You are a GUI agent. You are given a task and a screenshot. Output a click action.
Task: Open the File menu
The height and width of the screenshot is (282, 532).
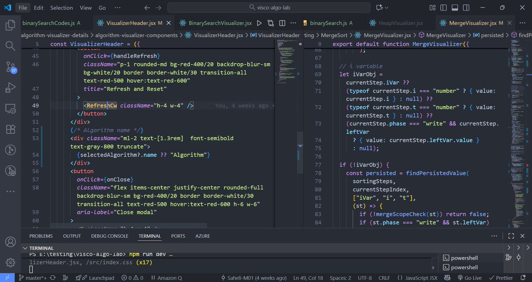pos(23,8)
